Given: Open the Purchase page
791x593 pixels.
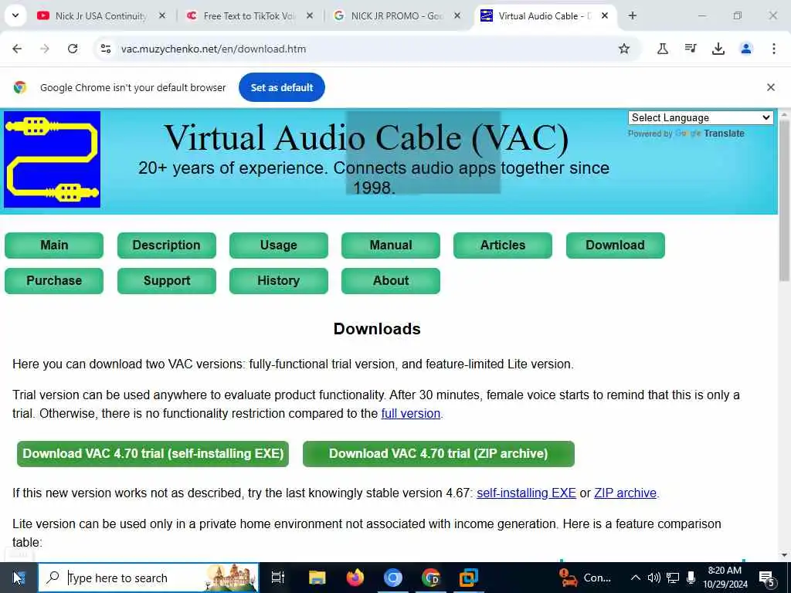Looking at the screenshot, I should click(54, 280).
